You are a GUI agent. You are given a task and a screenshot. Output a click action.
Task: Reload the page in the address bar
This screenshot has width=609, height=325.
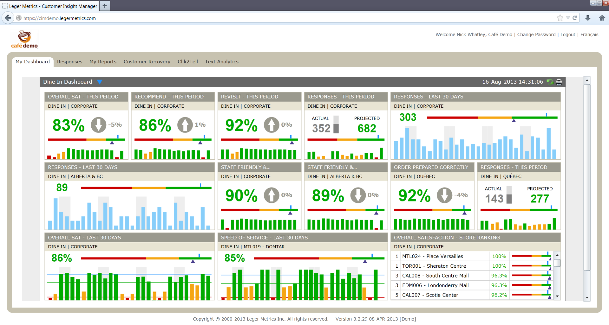click(x=575, y=18)
